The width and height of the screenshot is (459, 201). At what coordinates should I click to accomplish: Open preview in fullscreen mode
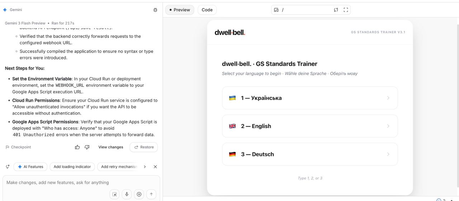click(x=346, y=10)
